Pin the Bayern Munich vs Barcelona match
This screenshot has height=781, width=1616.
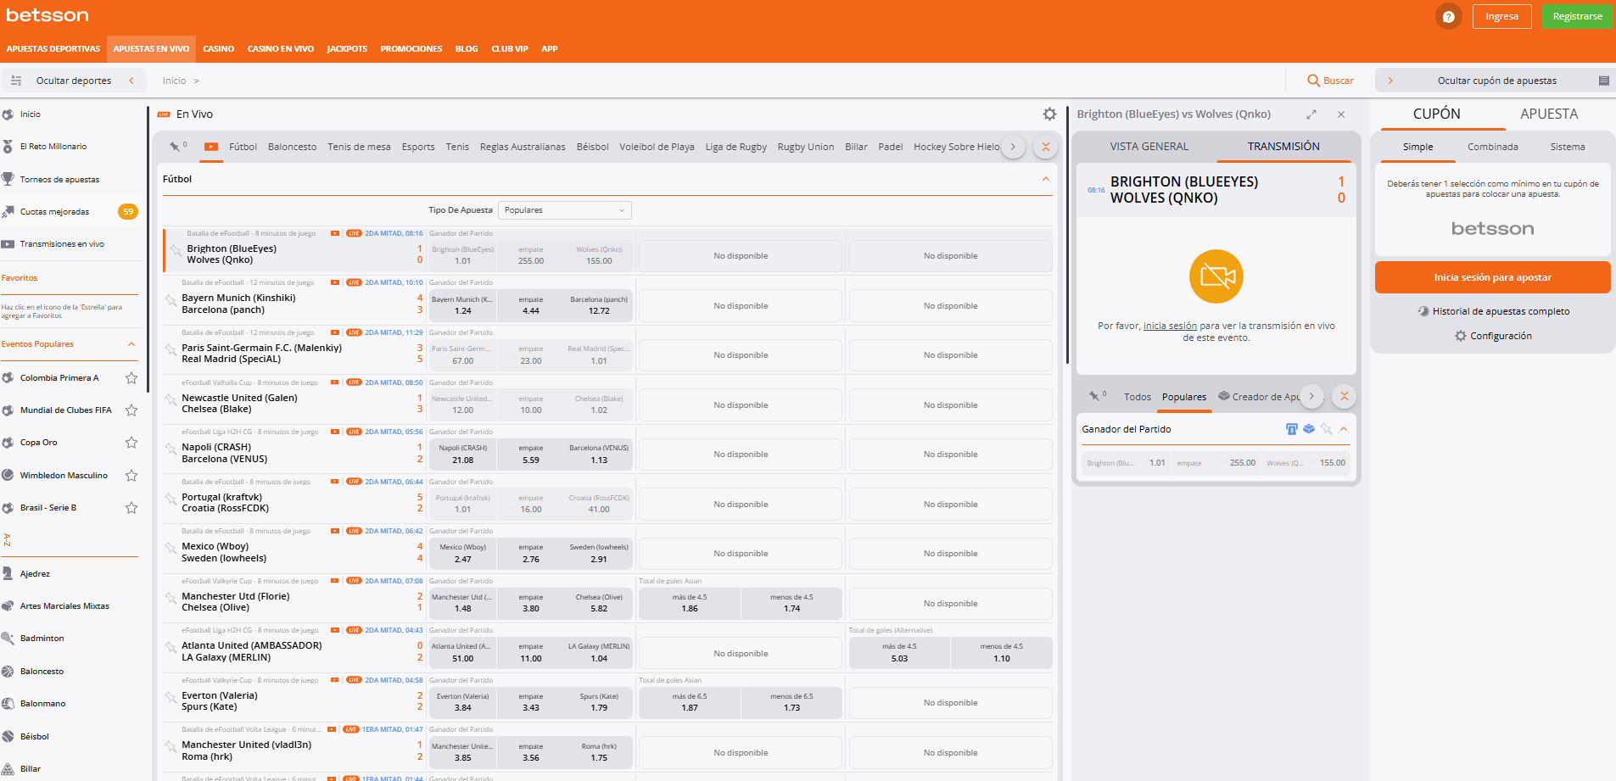171,300
